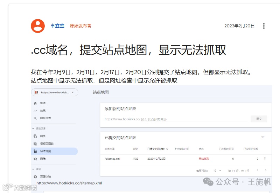Sort by 状态 column header
This screenshot has width=280, height=193.
point(201,149)
